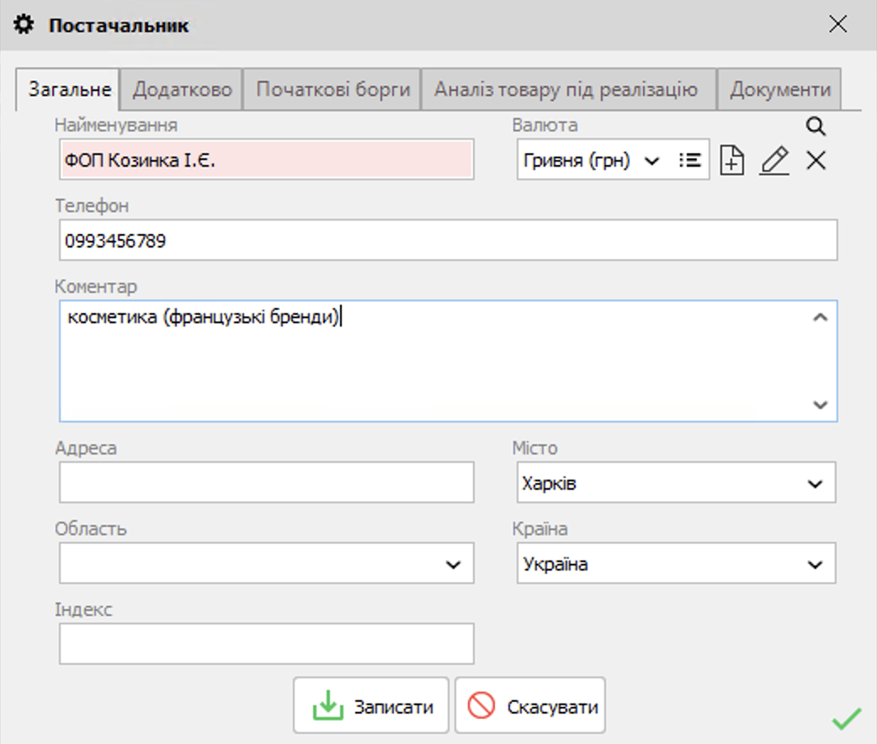Click the Записати save button

click(x=370, y=704)
